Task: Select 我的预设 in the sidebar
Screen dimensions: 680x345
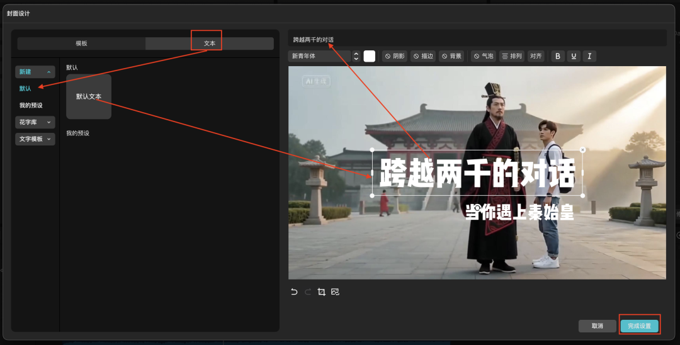Action: click(31, 105)
